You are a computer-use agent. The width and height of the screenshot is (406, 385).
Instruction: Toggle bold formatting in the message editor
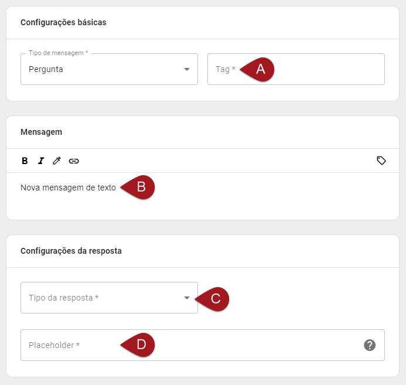[25, 161]
